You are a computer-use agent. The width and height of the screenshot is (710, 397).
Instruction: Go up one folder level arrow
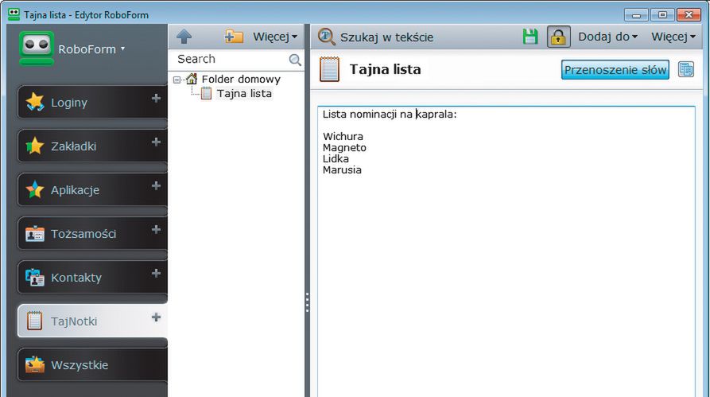(x=184, y=37)
